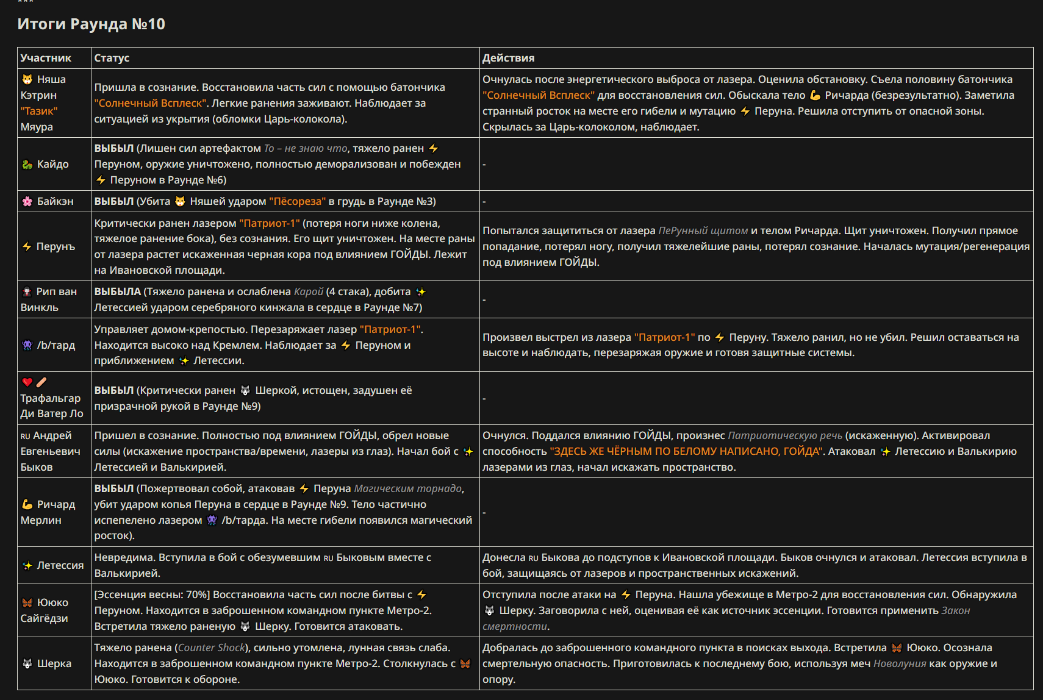Click the wolf emoji in Трафальгар status cell
This screenshot has width=1043, height=700.
coord(245,390)
